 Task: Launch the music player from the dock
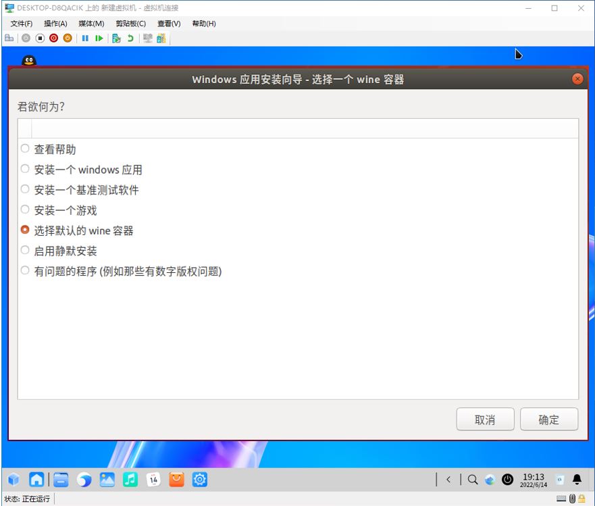(130, 479)
